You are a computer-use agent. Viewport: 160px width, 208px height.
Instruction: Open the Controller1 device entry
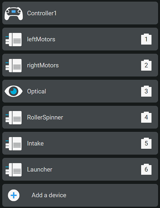80,13
